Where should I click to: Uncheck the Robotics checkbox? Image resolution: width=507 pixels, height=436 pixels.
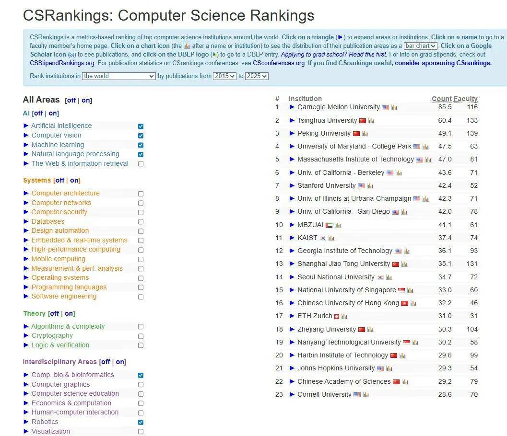coord(141,422)
